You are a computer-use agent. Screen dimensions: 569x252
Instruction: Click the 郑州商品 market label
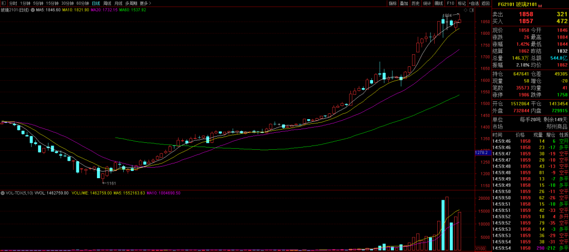557,127
